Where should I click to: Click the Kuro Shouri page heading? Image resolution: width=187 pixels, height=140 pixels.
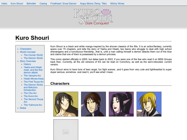click(32, 38)
